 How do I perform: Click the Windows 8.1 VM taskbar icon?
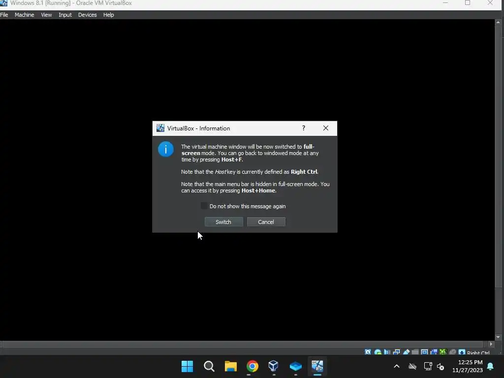click(x=317, y=366)
